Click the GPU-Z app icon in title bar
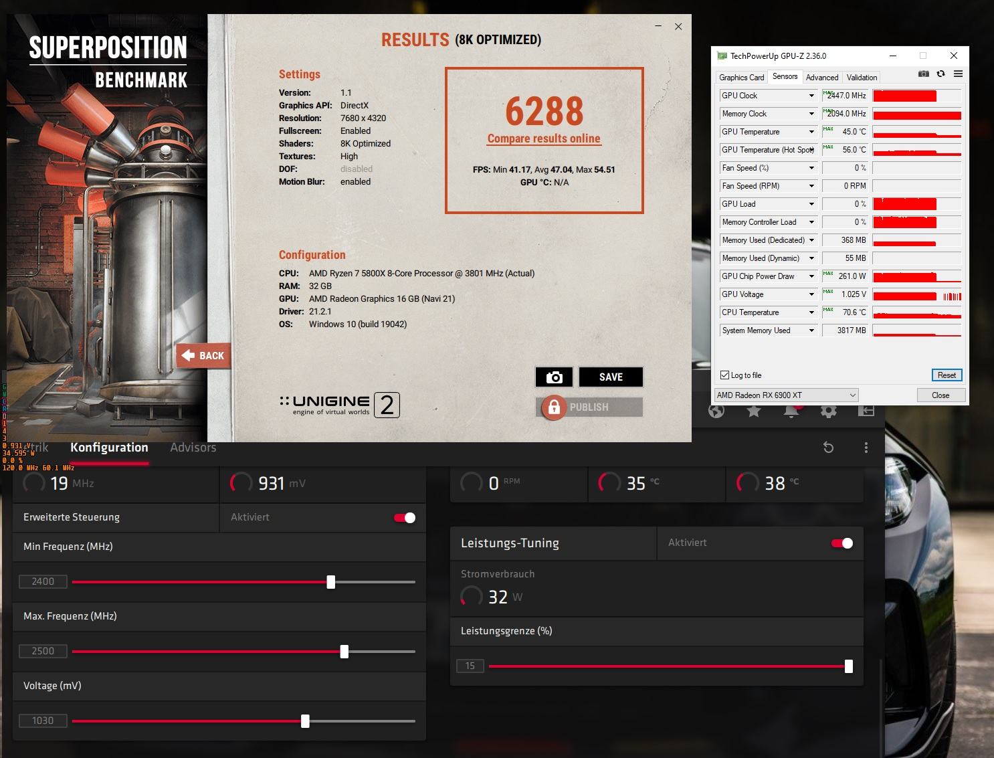Screen dimensions: 994x758 click(722, 56)
